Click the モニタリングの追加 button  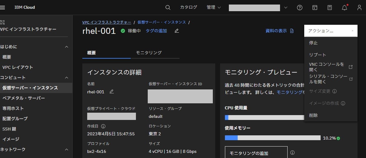[x=256, y=152]
